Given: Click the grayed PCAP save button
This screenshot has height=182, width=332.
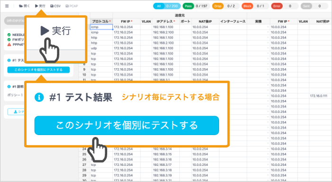Looking at the screenshot, I should tap(72, 6).
